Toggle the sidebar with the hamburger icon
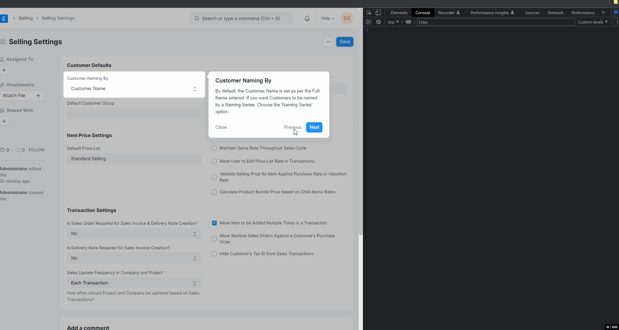The height and width of the screenshot is (330, 619). pos(3,42)
